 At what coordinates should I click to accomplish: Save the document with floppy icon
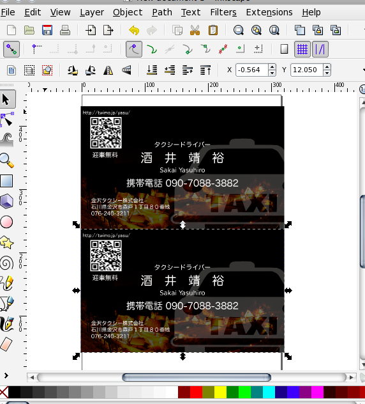pyautogui.click(x=47, y=30)
